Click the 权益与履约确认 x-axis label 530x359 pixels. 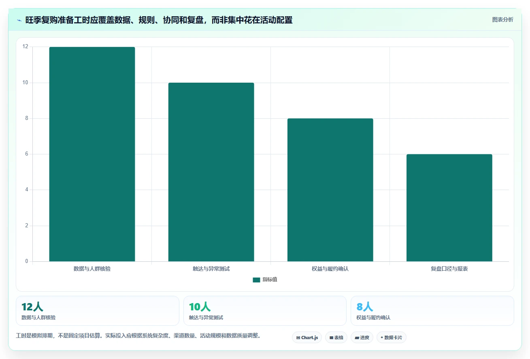coord(330,269)
